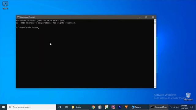Click the Microsoft Windows version text line
196x110 pixels.
click(41, 20)
